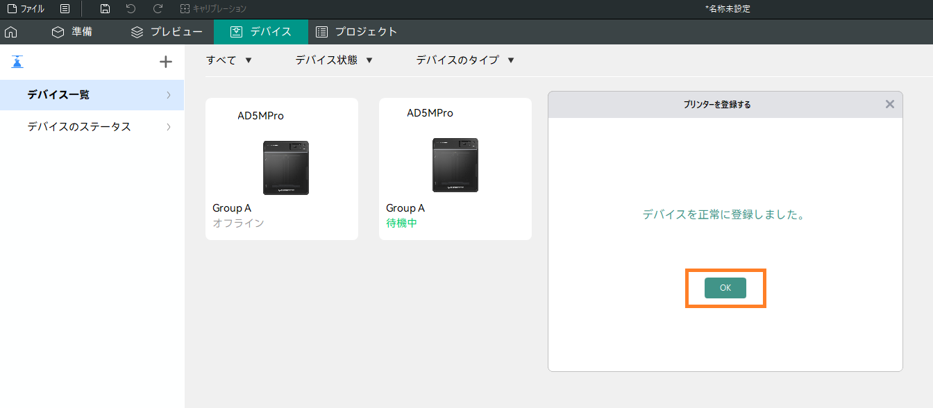This screenshot has height=408, width=933.
Task: Switch to the 準備 tab
Action: point(72,32)
